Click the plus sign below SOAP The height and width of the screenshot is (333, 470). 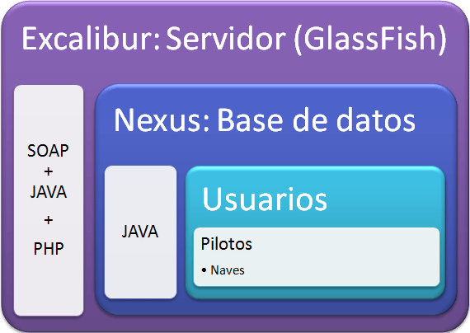[x=49, y=171]
